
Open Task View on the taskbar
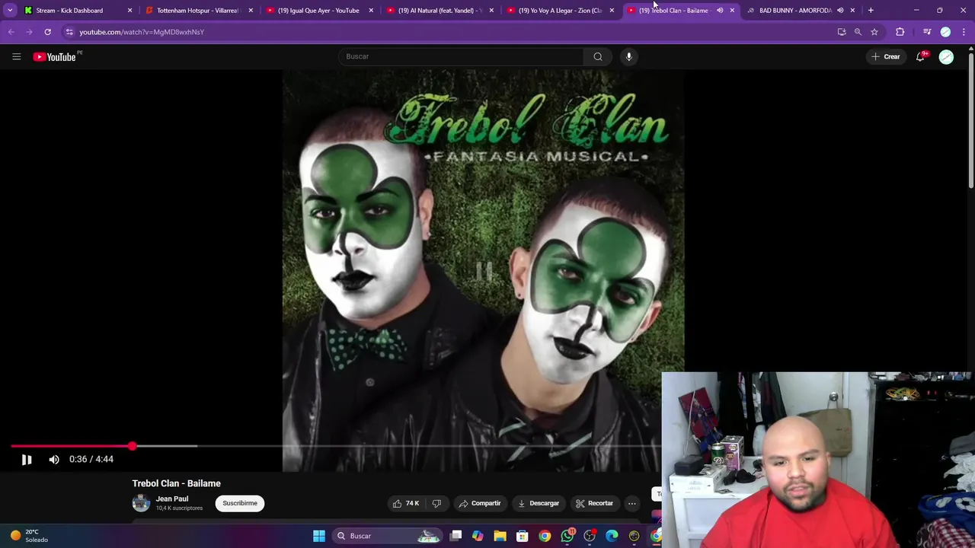tap(456, 536)
